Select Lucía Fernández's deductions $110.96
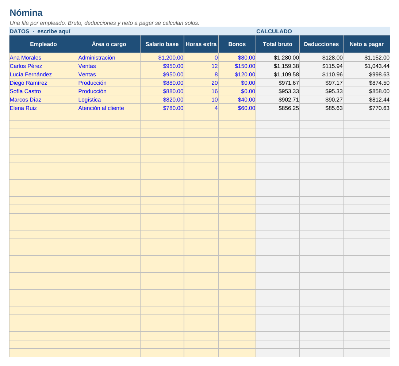399x366 pixels. (x=321, y=75)
